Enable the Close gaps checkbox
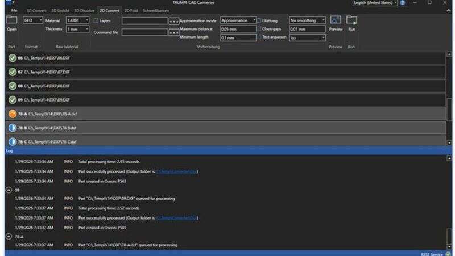 259,29
